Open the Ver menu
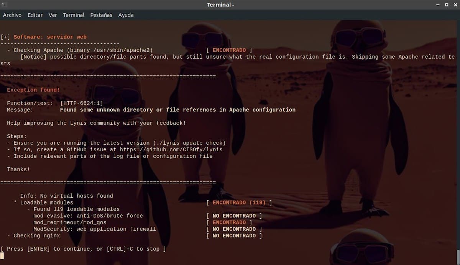The height and width of the screenshot is (265, 460). click(53, 15)
